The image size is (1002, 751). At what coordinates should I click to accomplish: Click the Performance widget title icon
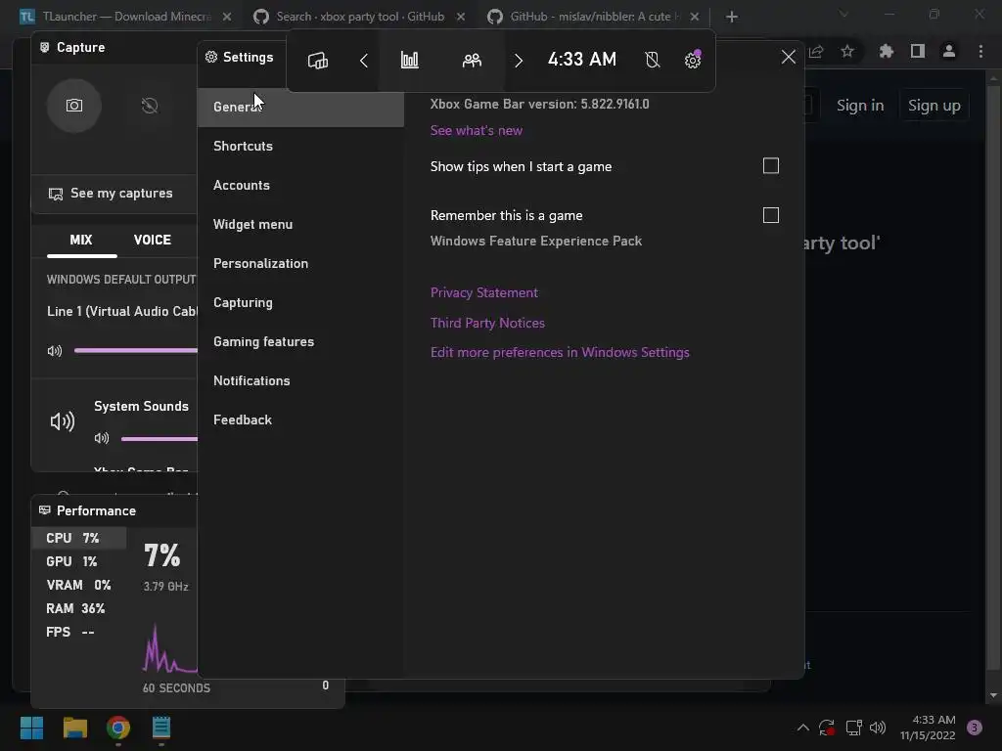(45, 510)
